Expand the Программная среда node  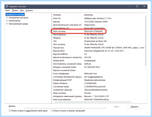pos(7,24)
